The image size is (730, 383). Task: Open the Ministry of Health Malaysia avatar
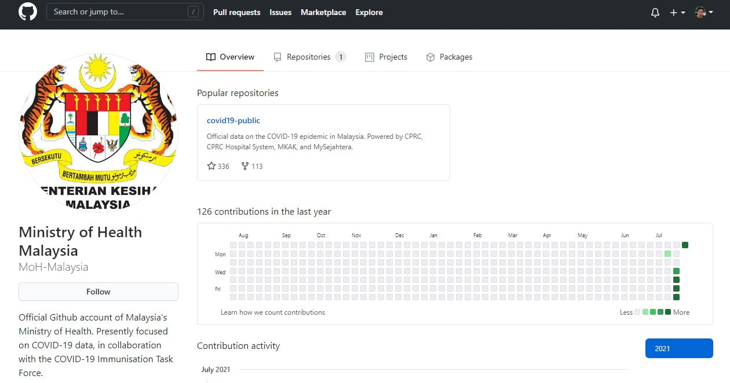(x=98, y=133)
